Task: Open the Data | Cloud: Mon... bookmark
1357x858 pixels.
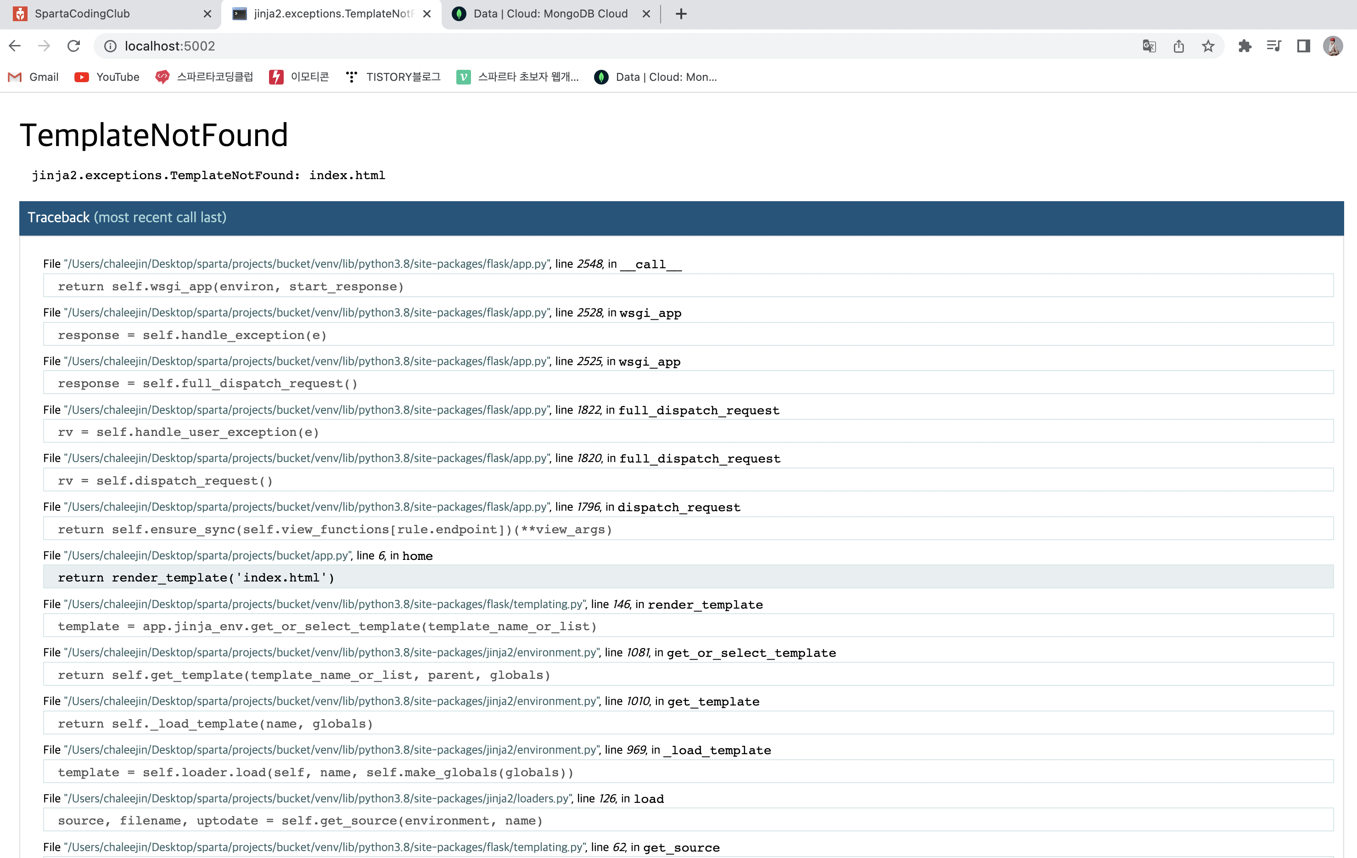Action: 656,77
